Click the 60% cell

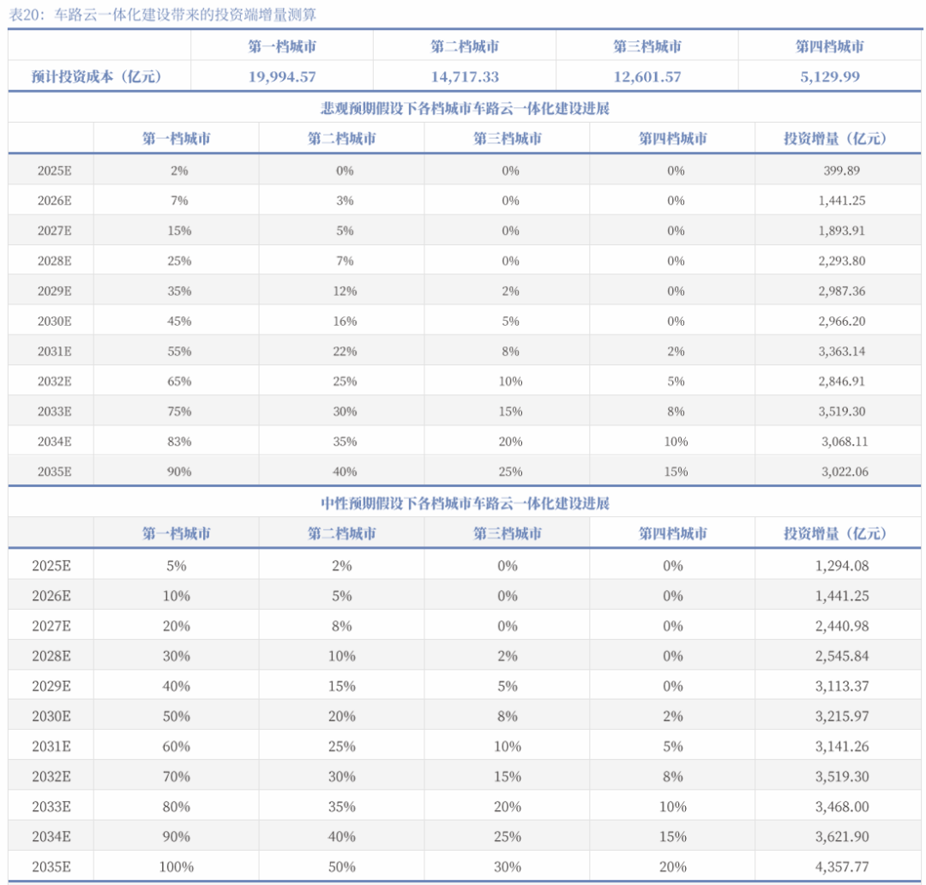[x=177, y=747]
